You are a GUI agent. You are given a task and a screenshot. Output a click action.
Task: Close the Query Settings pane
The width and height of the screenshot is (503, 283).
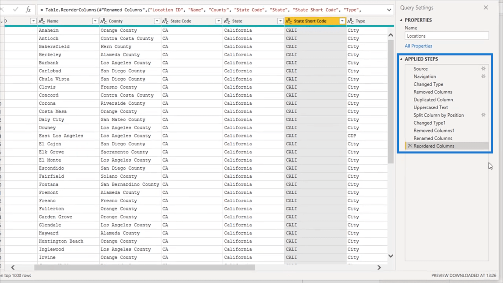click(486, 8)
